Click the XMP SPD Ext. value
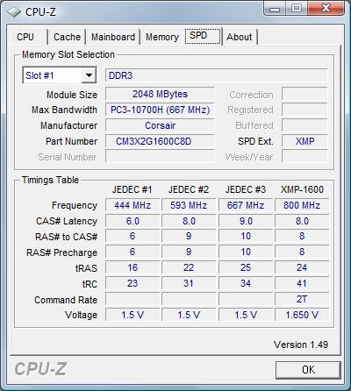 point(304,141)
